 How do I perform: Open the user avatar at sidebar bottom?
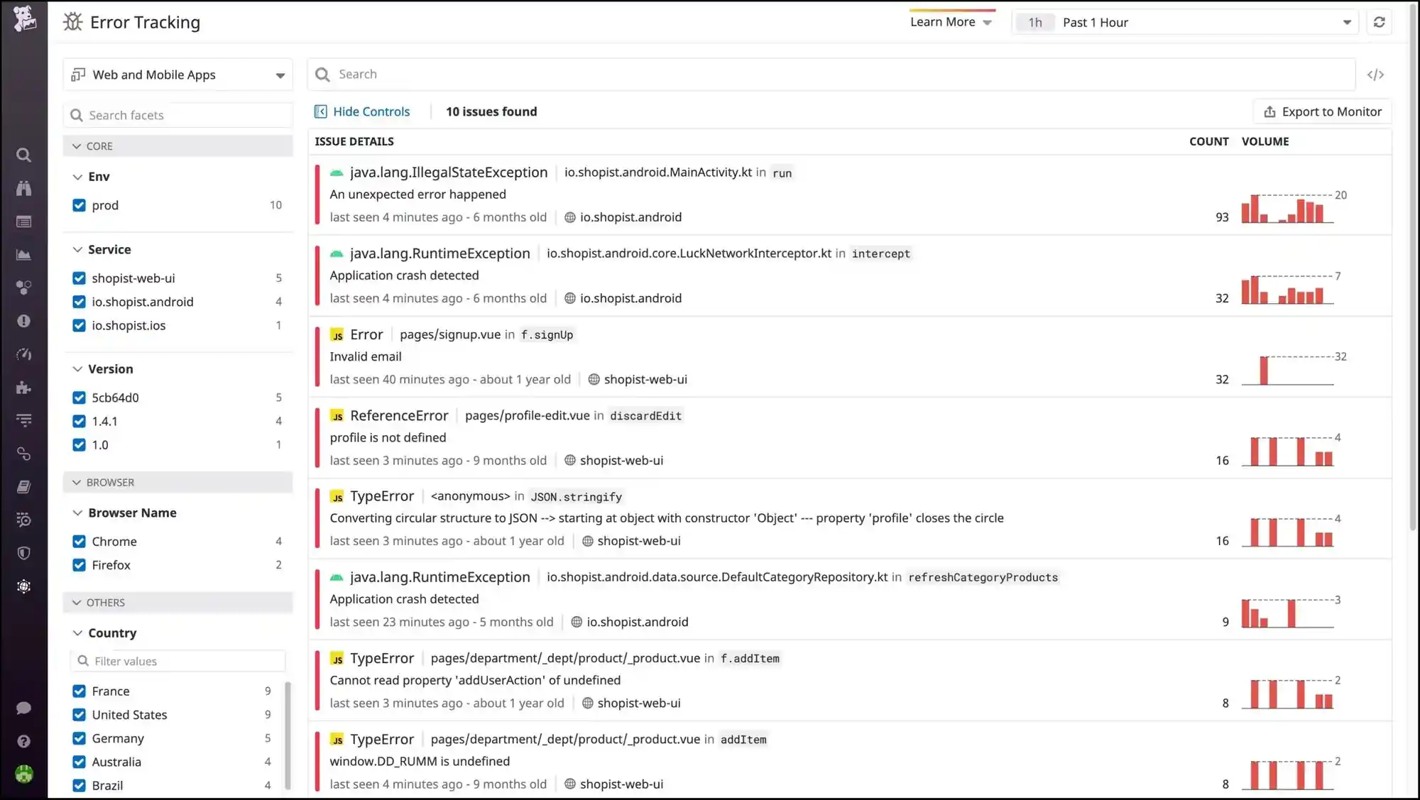coord(23,774)
